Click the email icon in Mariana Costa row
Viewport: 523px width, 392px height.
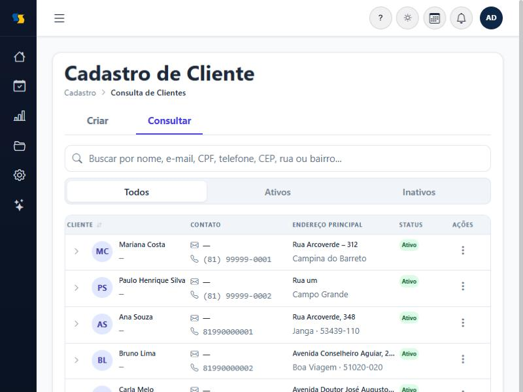coord(194,246)
